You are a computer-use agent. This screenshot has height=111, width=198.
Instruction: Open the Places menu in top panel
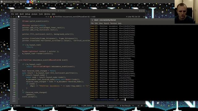pos(16,2)
